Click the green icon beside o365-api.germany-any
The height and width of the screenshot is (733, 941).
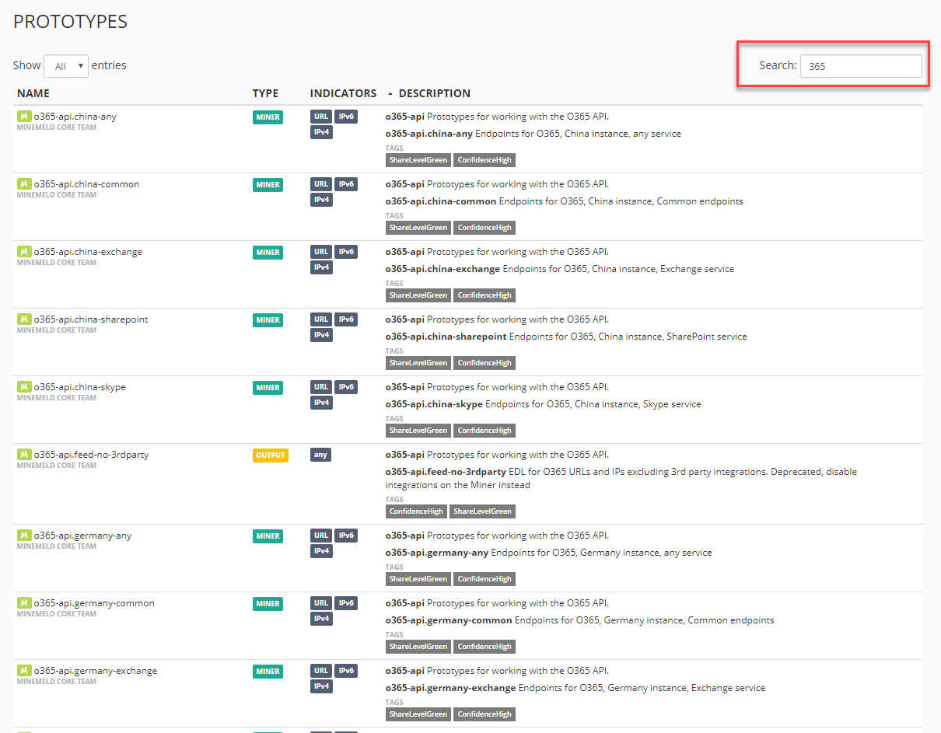(x=24, y=536)
